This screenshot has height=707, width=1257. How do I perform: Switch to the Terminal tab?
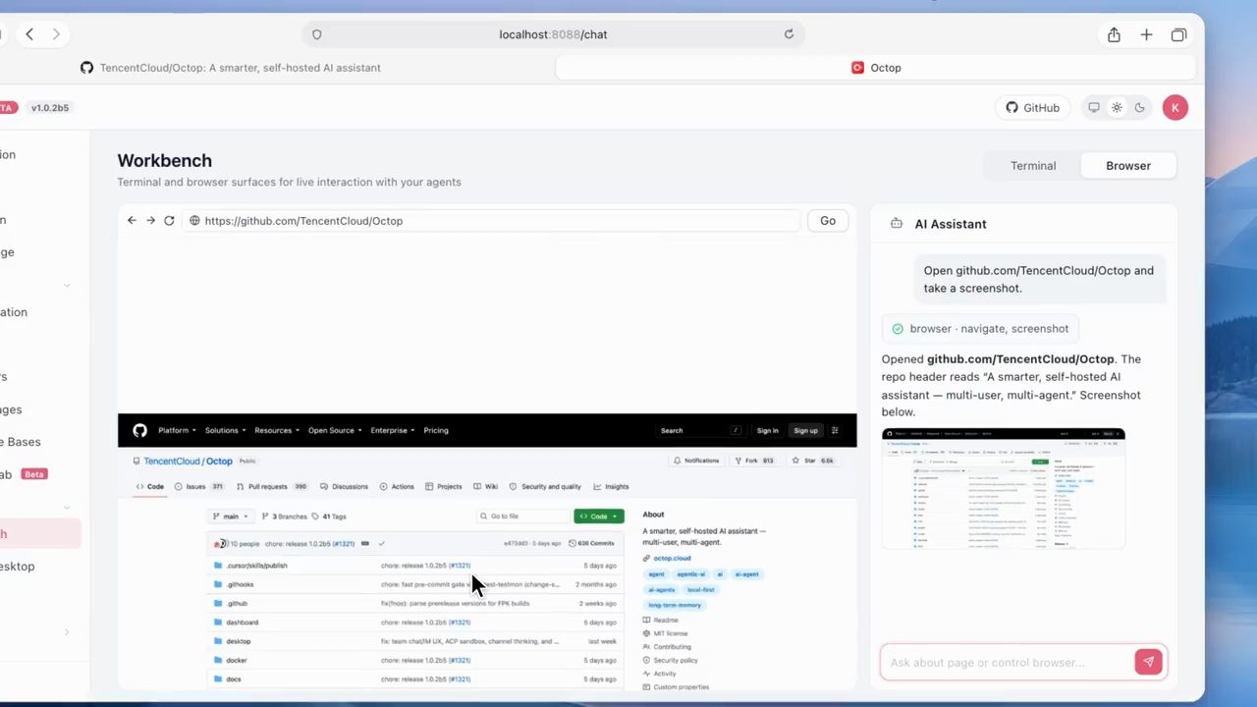pyautogui.click(x=1033, y=166)
